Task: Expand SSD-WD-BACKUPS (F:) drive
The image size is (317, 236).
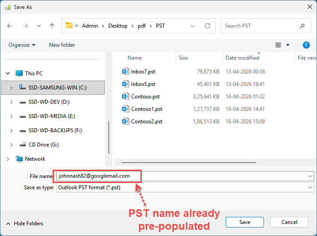Action: click(11, 130)
